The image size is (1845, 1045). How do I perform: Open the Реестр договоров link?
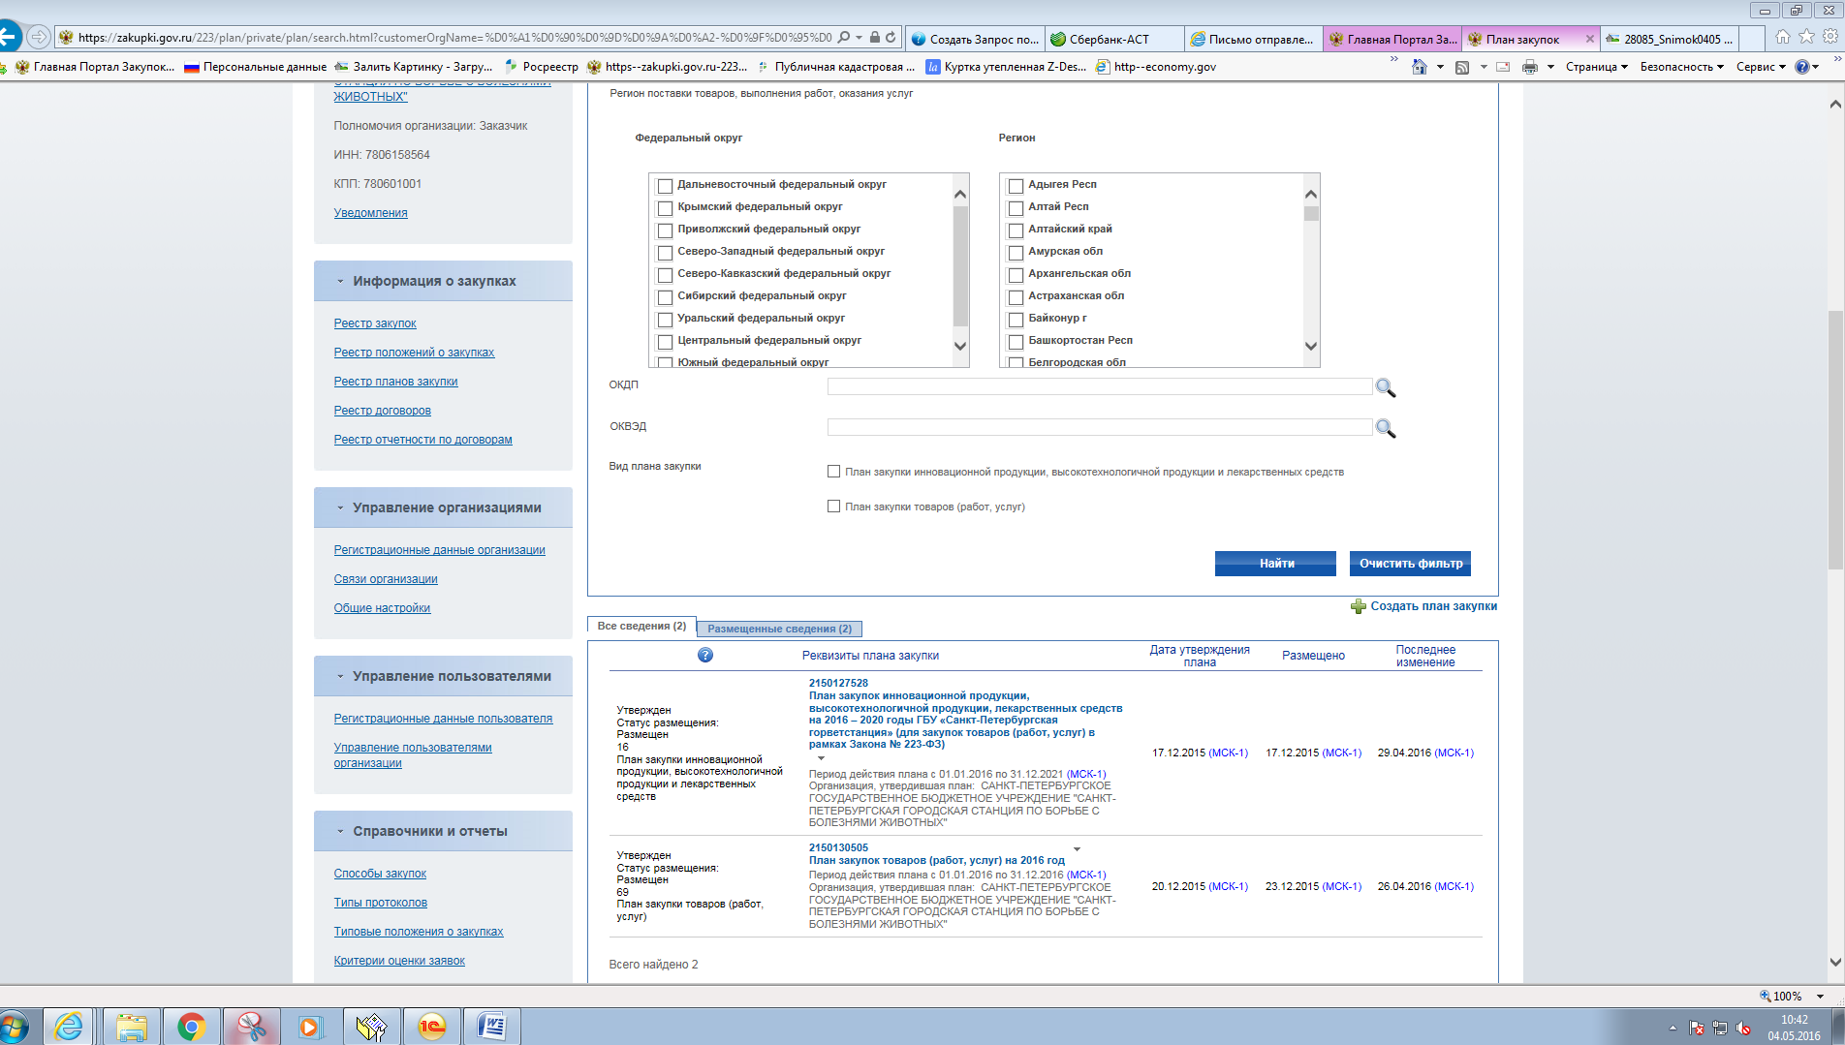tap(382, 411)
